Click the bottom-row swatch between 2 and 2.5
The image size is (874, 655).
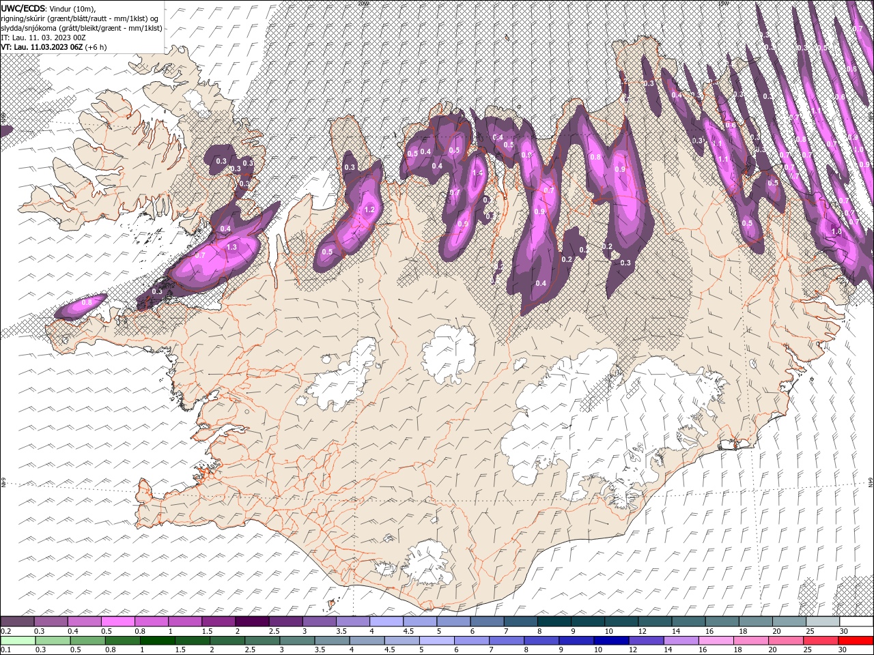(x=227, y=640)
